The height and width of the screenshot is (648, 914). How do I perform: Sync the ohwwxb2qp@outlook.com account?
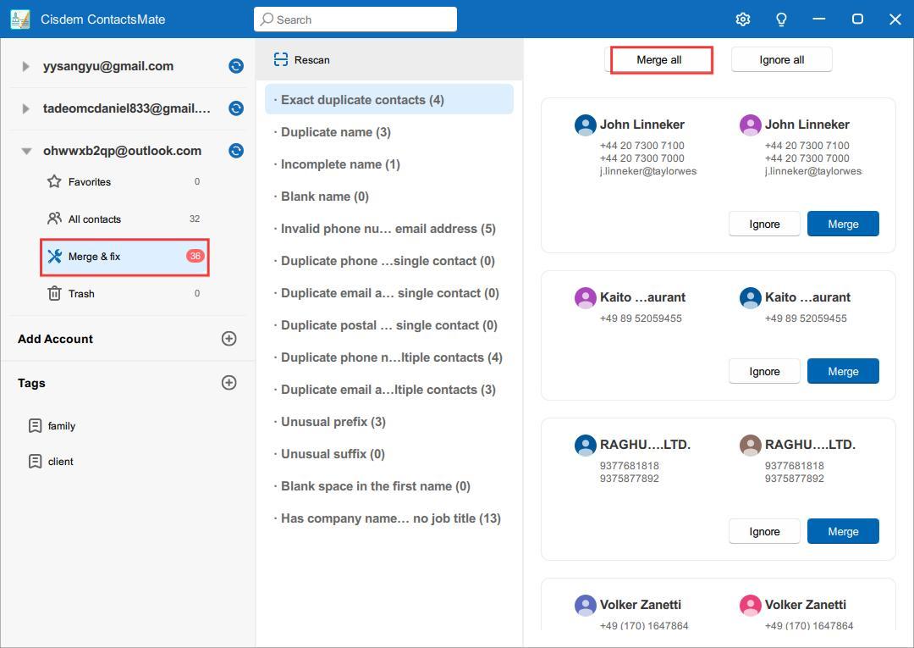pos(236,151)
